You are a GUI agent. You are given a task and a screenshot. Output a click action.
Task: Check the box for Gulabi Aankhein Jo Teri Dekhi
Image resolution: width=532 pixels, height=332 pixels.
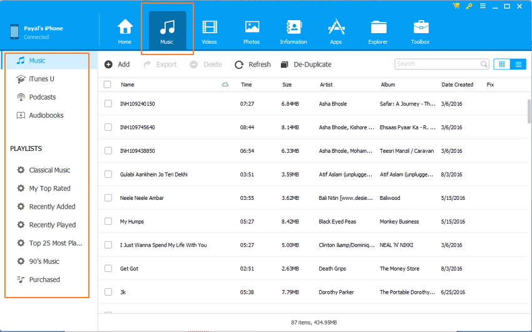[108, 174]
